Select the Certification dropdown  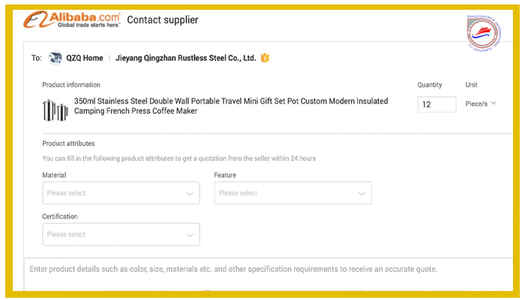click(x=121, y=235)
